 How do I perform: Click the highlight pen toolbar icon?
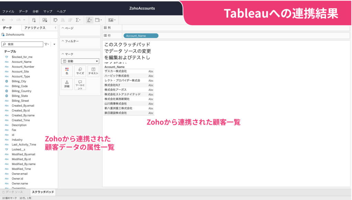click(89, 20)
